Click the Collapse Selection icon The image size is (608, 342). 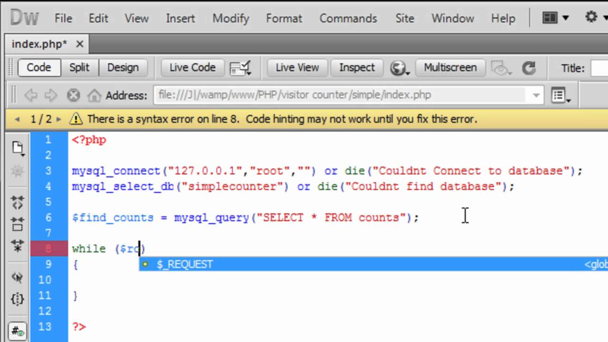[18, 224]
